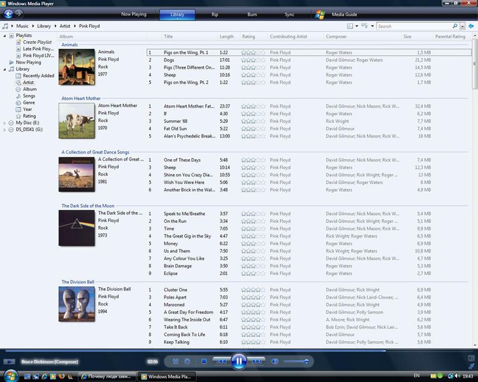
Task: Sort by the Composer column header
Action: (336, 36)
